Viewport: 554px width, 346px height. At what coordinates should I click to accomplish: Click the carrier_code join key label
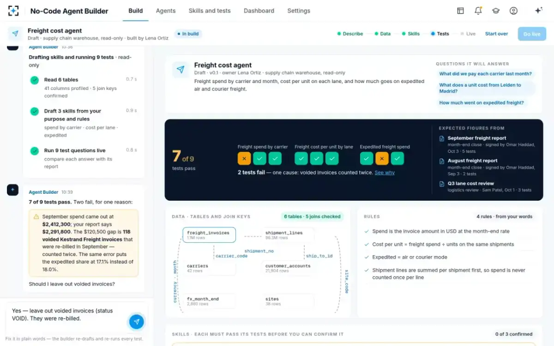[232, 256]
